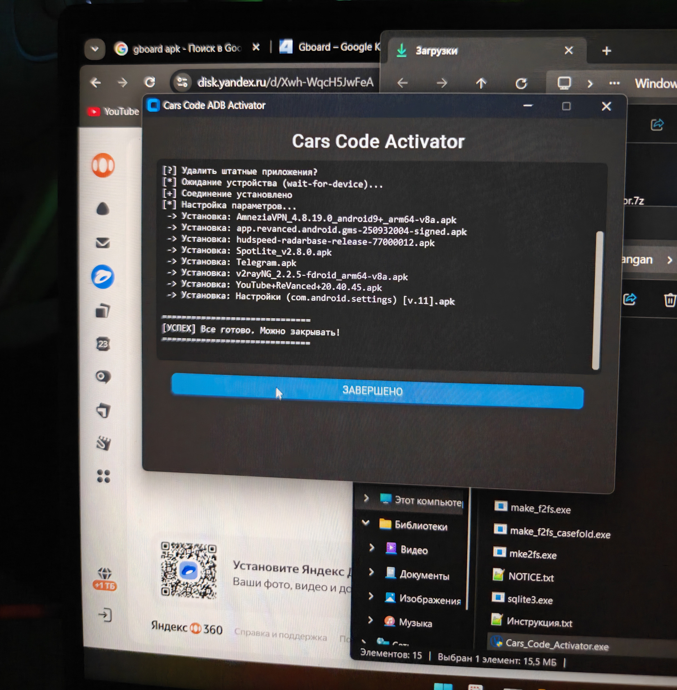Select the sqlite3.exe file
The height and width of the screenshot is (690, 677).
(x=522, y=599)
